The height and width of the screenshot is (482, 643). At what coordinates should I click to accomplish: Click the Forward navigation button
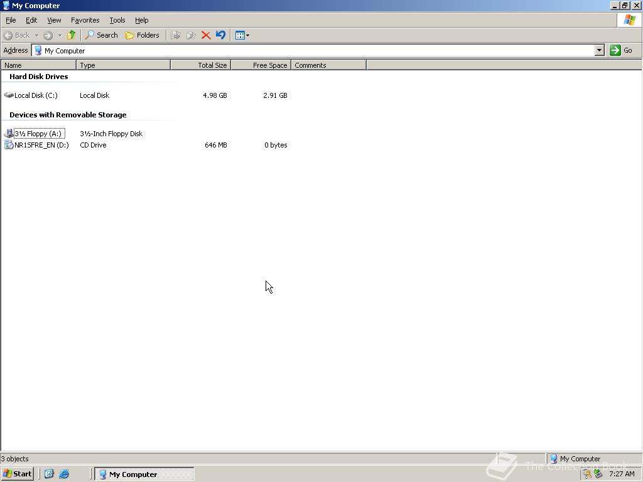(48, 35)
